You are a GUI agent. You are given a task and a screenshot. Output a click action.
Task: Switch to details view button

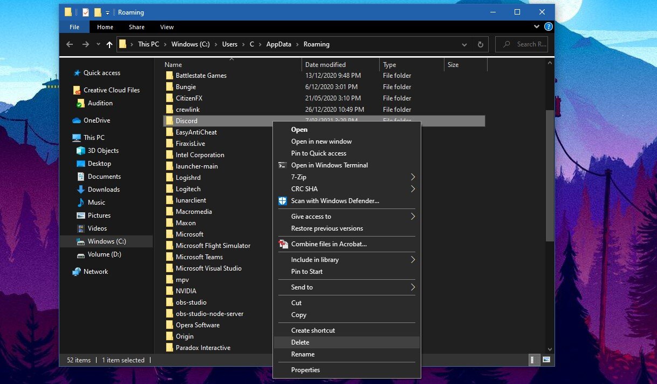[534, 360]
